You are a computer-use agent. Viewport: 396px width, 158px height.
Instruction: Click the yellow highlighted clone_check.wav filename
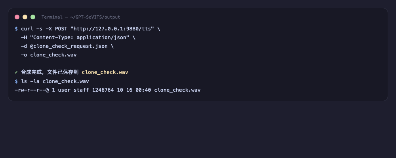(x=105, y=72)
